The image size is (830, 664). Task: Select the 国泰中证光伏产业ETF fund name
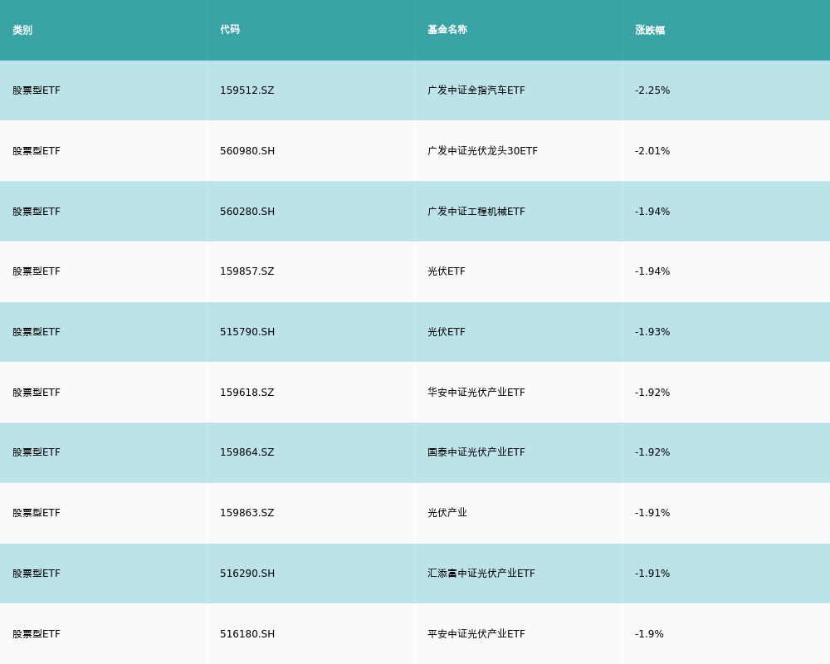coord(476,452)
